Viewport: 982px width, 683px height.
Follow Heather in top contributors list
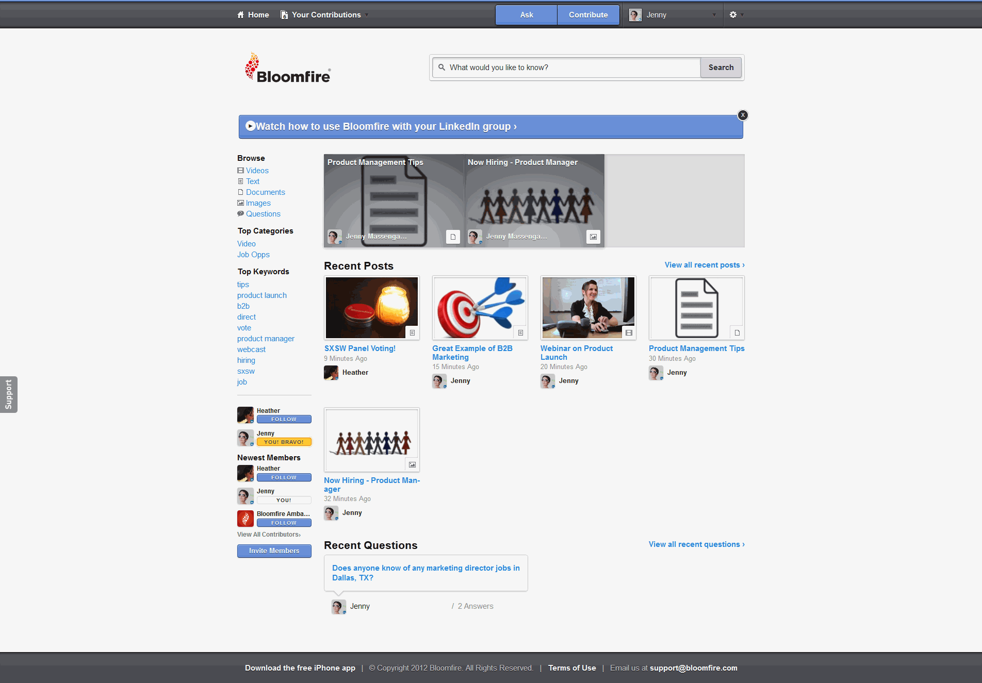click(284, 420)
